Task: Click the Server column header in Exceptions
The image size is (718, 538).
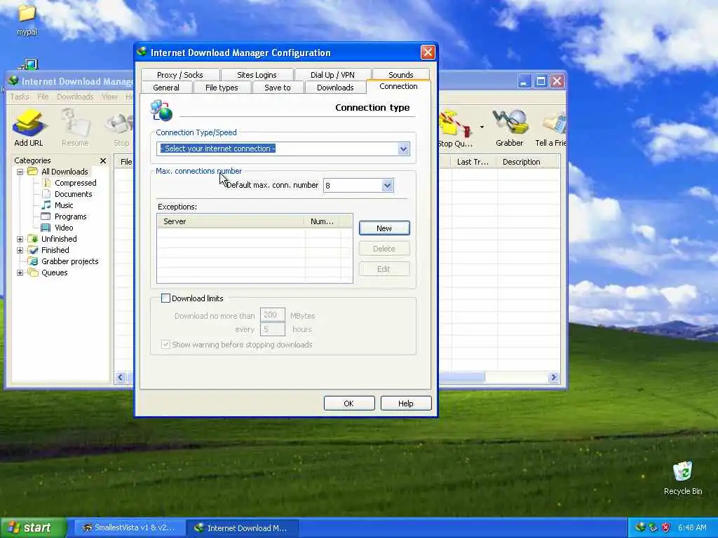Action: pyautogui.click(x=230, y=221)
